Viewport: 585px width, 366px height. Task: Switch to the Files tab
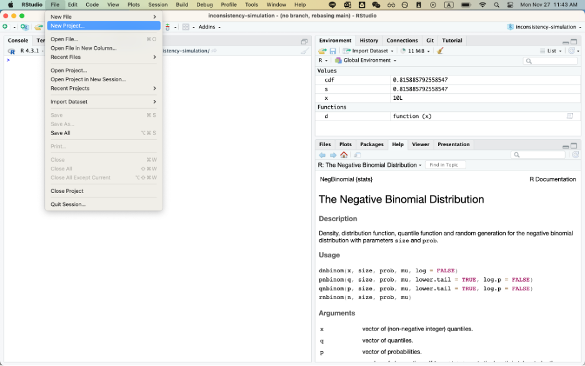click(325, 145)
